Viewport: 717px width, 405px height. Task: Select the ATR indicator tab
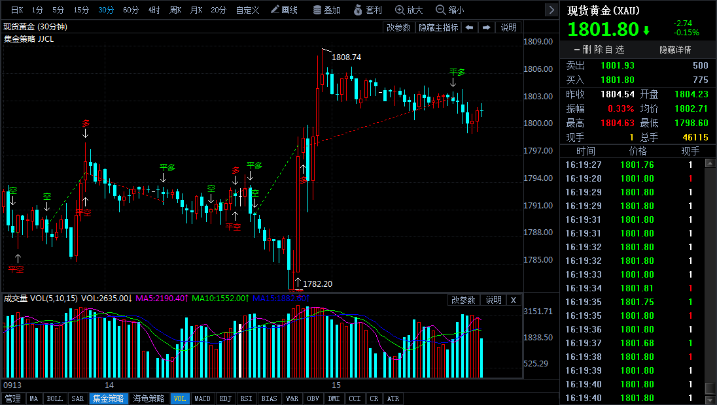[393, 398]
